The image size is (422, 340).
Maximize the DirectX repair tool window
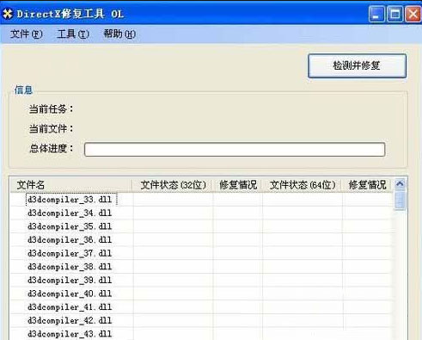[394, 14]
